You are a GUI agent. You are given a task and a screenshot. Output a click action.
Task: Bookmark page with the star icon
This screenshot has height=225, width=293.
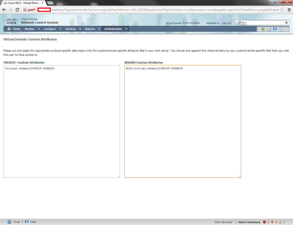coord(282,10)
